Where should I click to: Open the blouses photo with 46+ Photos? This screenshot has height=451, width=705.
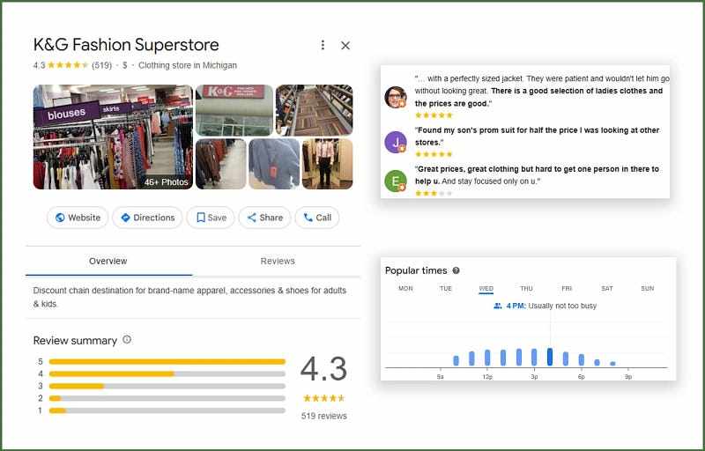point(112,137)
